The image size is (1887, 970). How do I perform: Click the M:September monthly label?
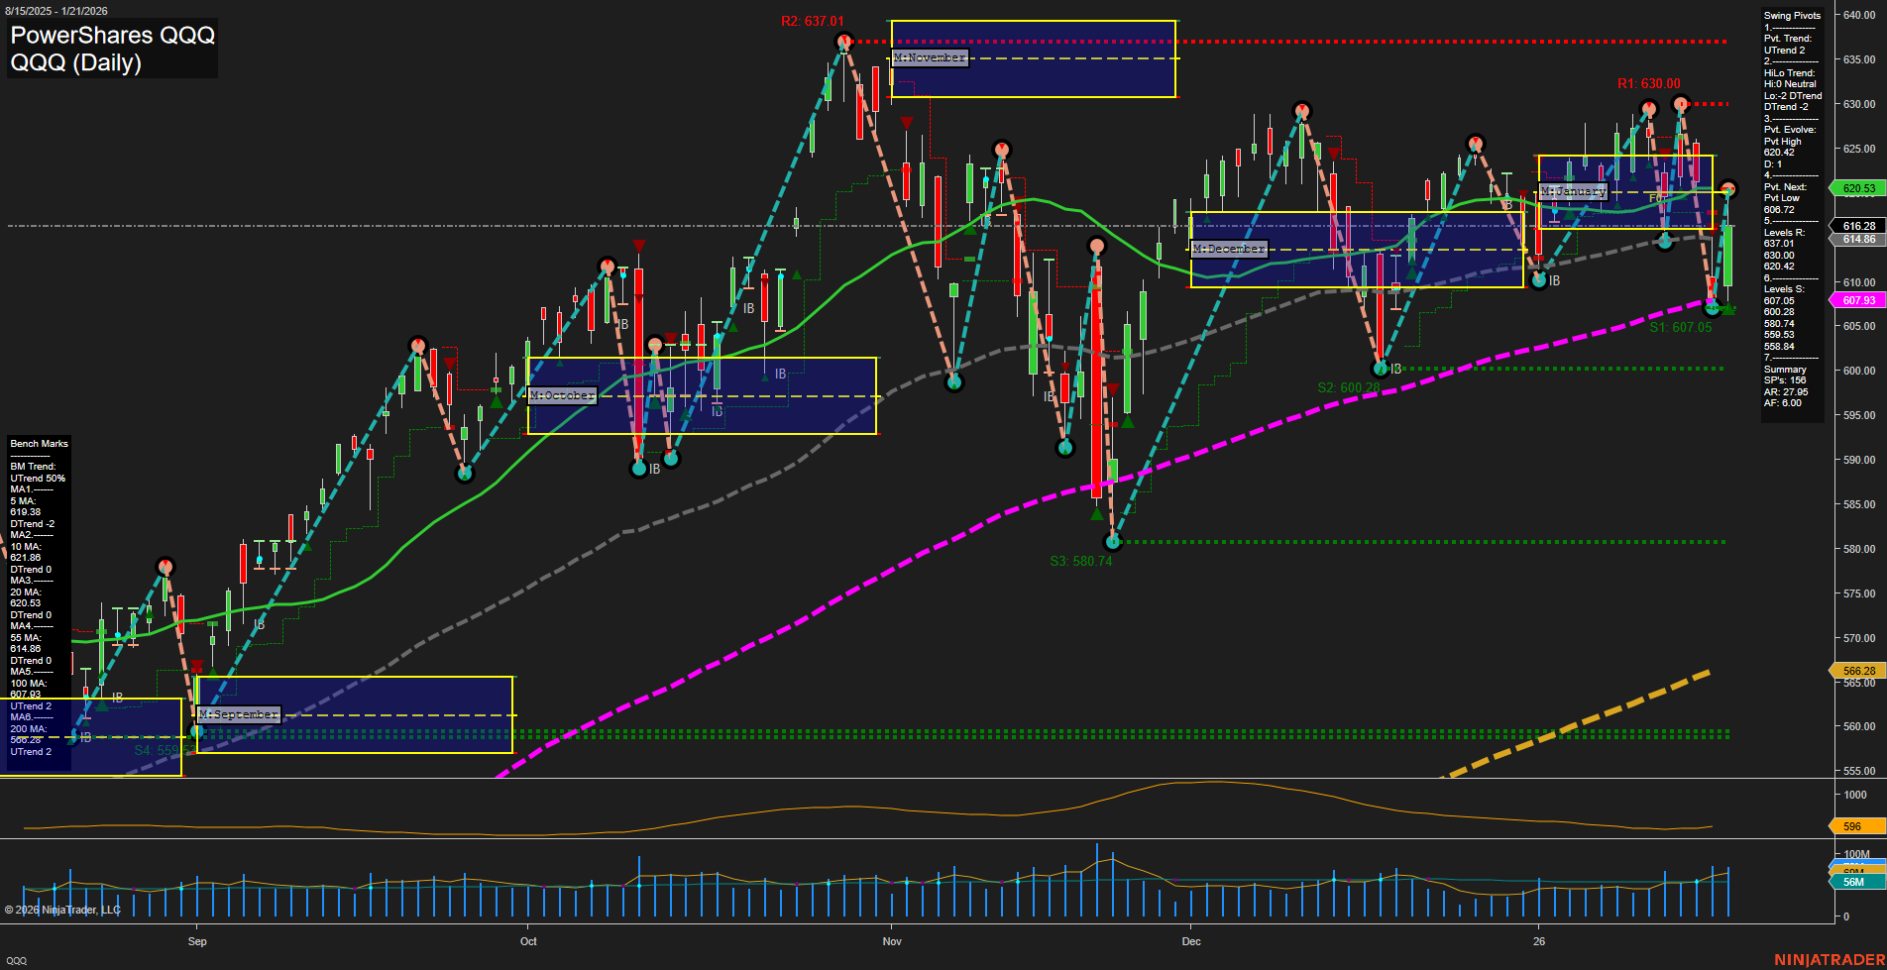click(x=239, y=714)
